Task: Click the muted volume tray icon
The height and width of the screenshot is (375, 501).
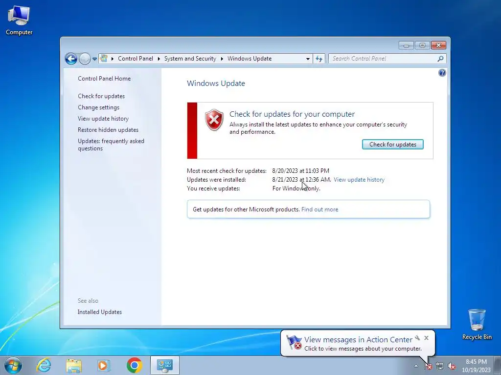Action: pos(452,366)
